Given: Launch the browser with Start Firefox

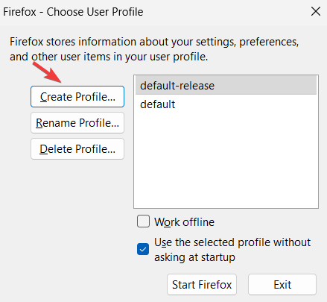Looking at the screenshot, I should point(202,285).
